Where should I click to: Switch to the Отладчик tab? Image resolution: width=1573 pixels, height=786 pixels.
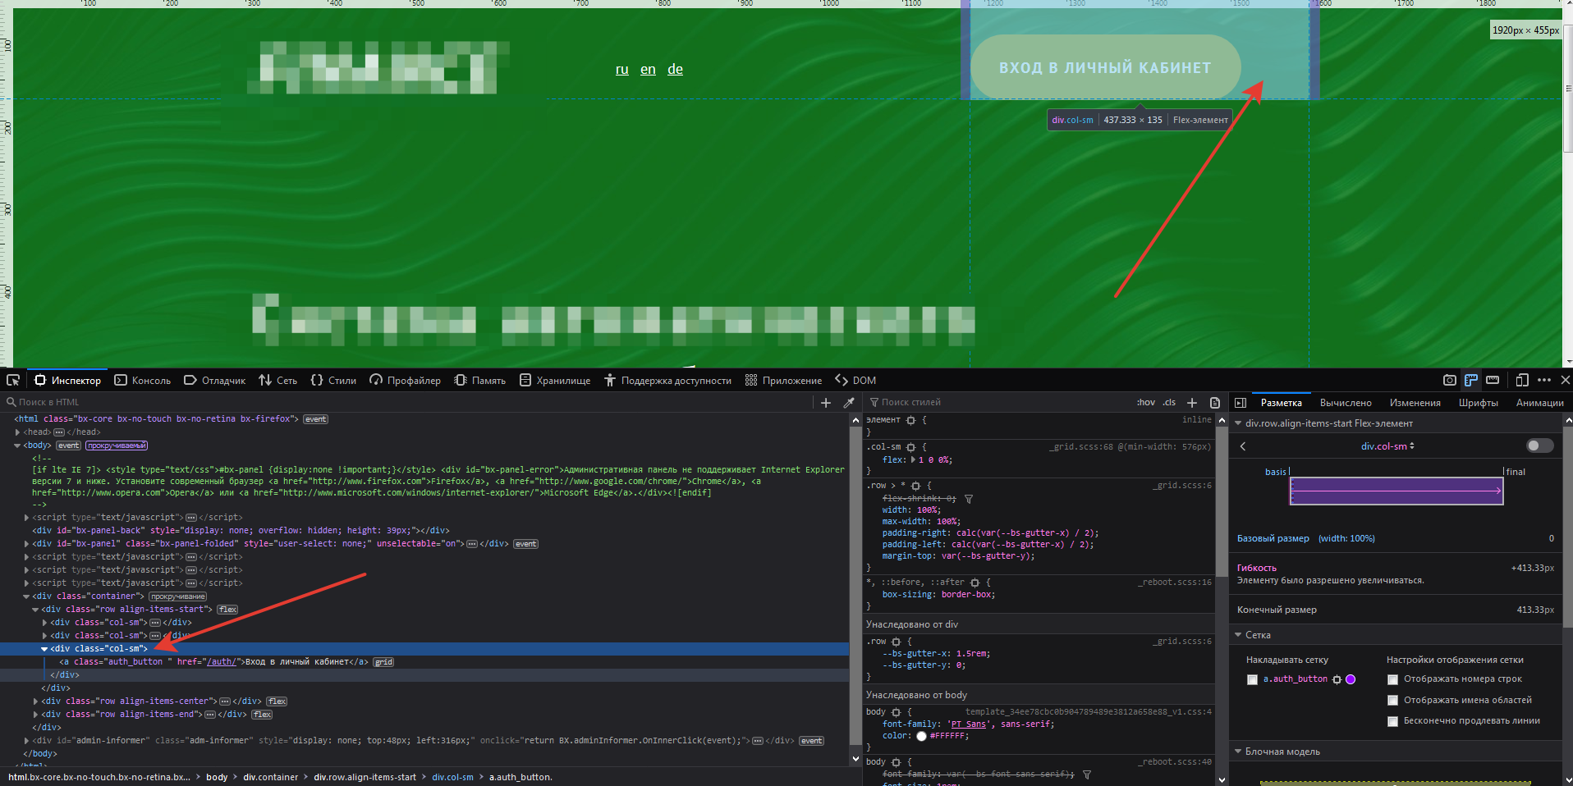click(x=214, y=380)
